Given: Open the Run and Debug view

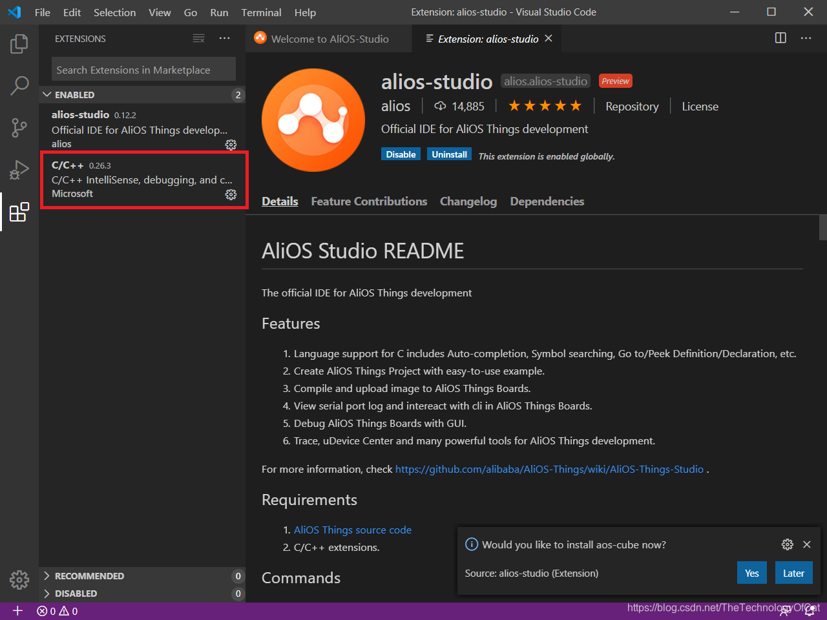Looking at the screenshot, I should 19,170.
